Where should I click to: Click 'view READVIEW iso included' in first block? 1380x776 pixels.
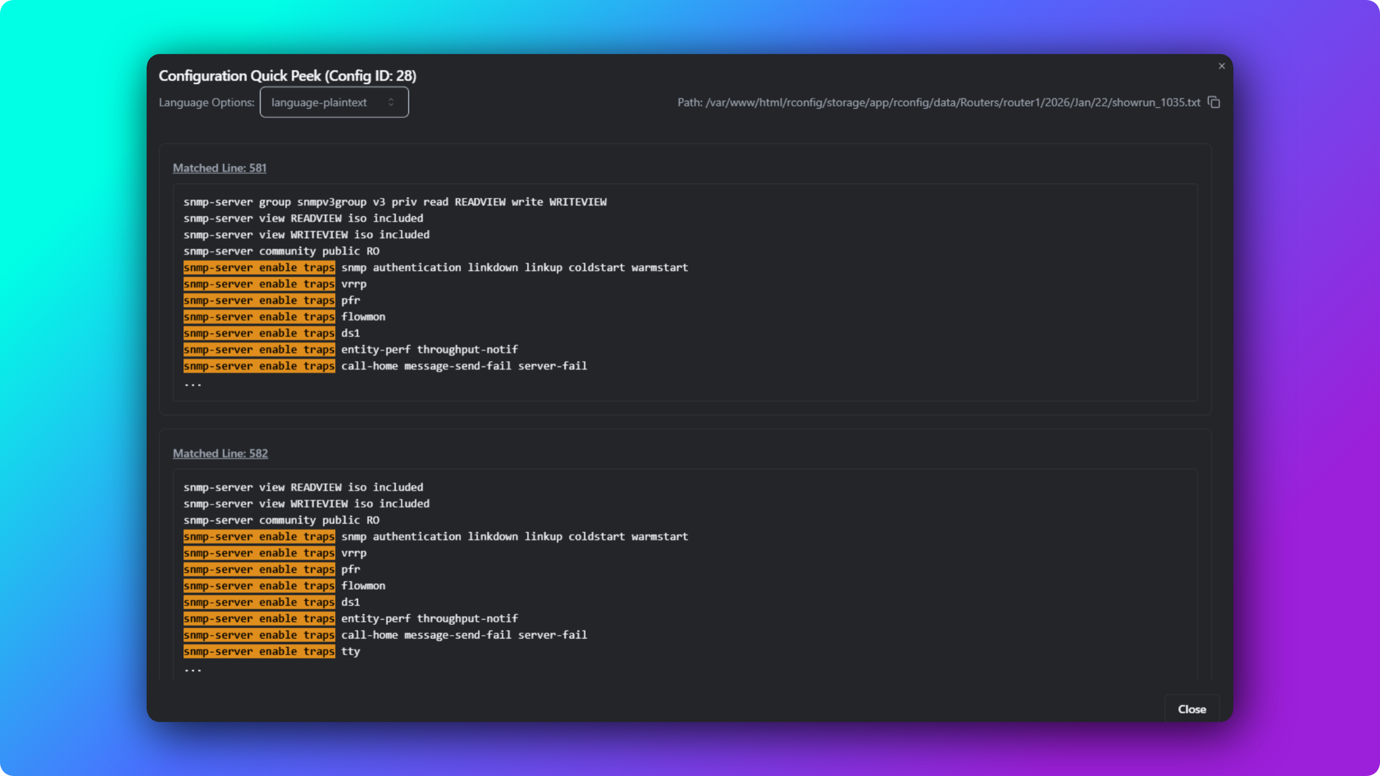(x=341, y=218)
